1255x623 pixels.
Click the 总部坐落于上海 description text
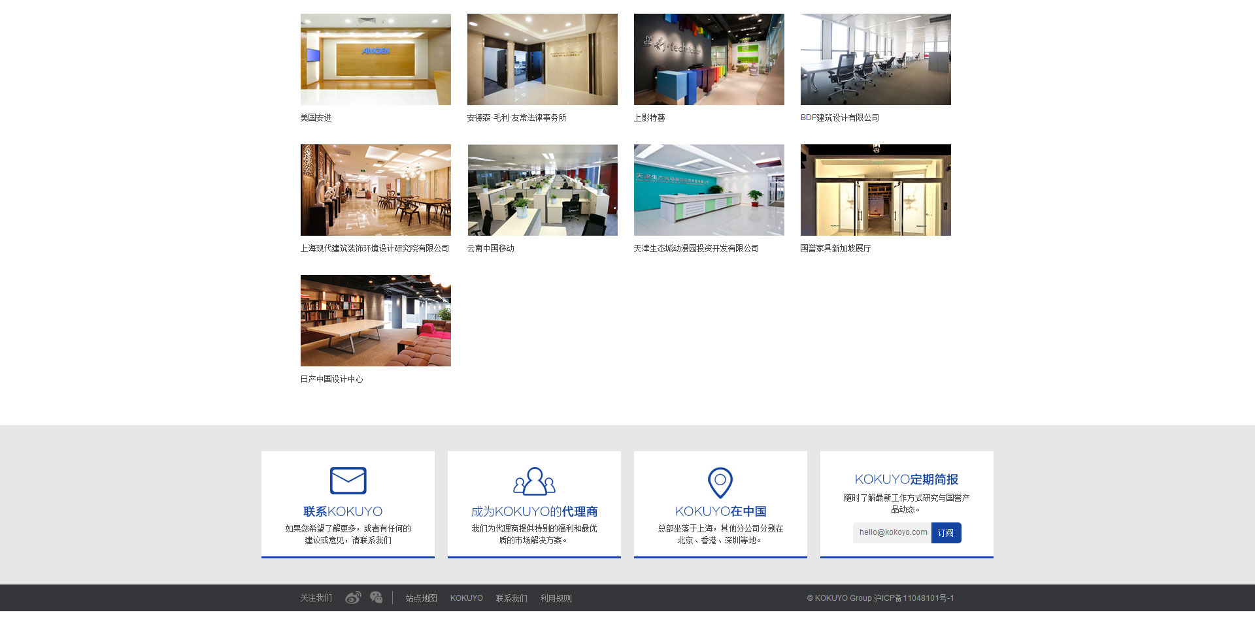(720, 534)
